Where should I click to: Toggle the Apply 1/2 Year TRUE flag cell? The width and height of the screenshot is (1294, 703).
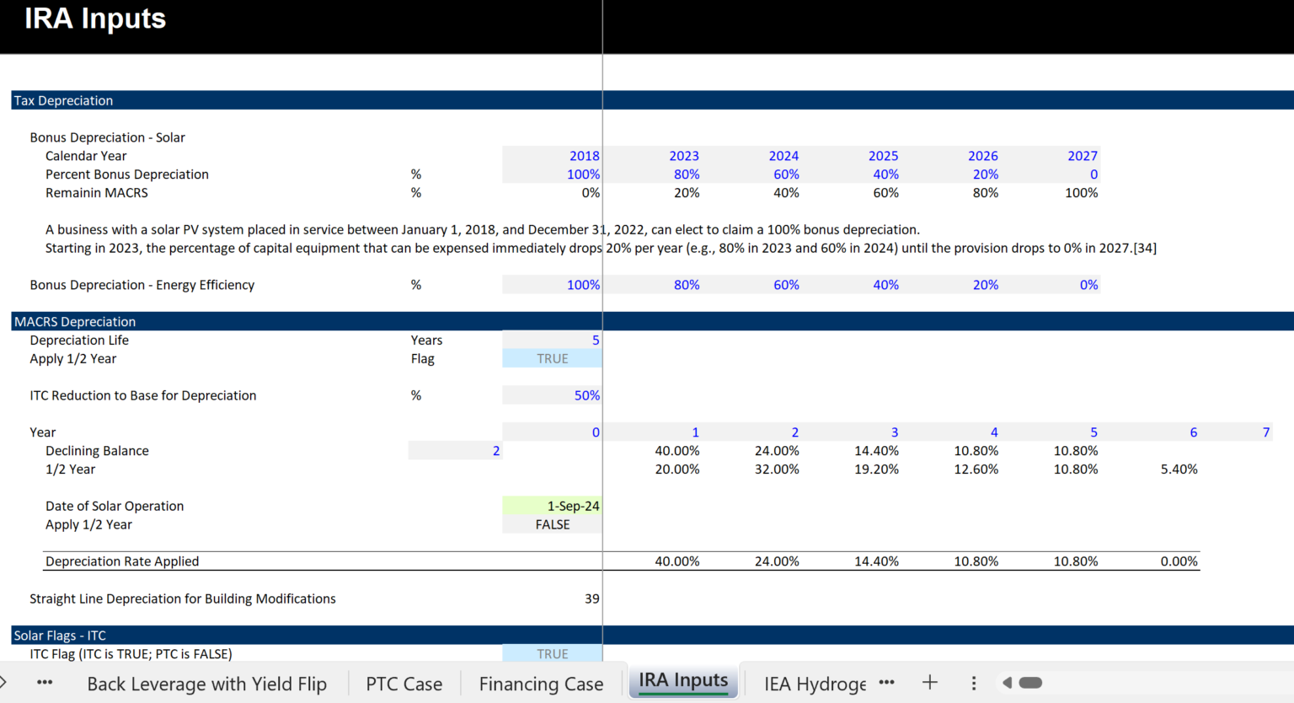[x=552, y=358]
